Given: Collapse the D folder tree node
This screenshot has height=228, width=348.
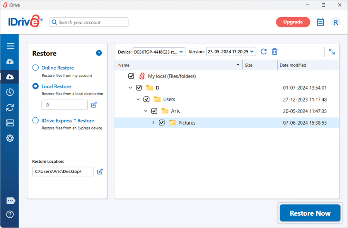Looking at the screenshot, I should (x=131, y=88).
